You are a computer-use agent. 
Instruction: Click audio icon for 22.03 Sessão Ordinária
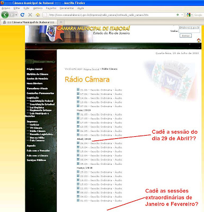pyautogui.click(x=78, y=176)
